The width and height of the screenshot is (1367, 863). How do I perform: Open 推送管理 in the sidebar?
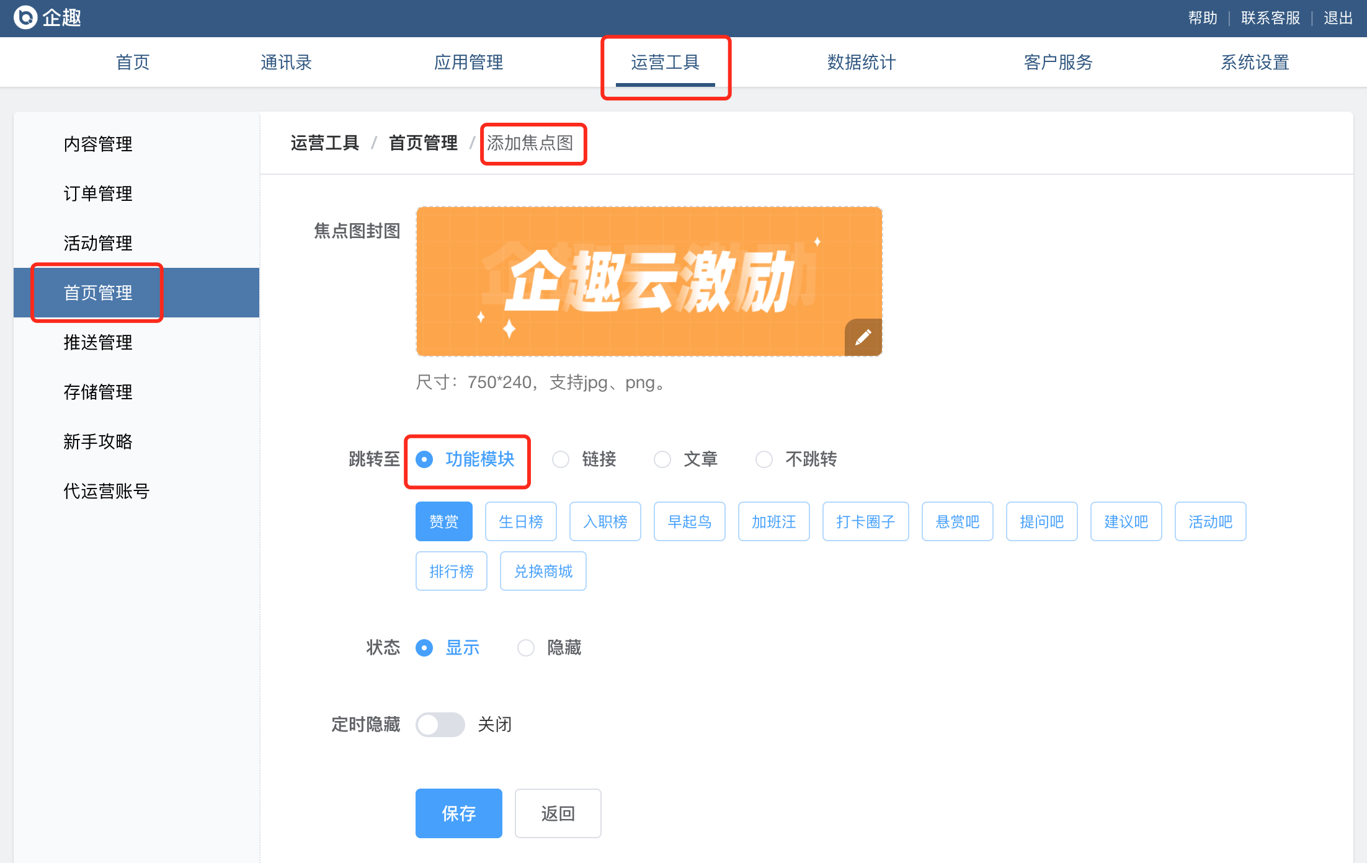pos(136,342)
